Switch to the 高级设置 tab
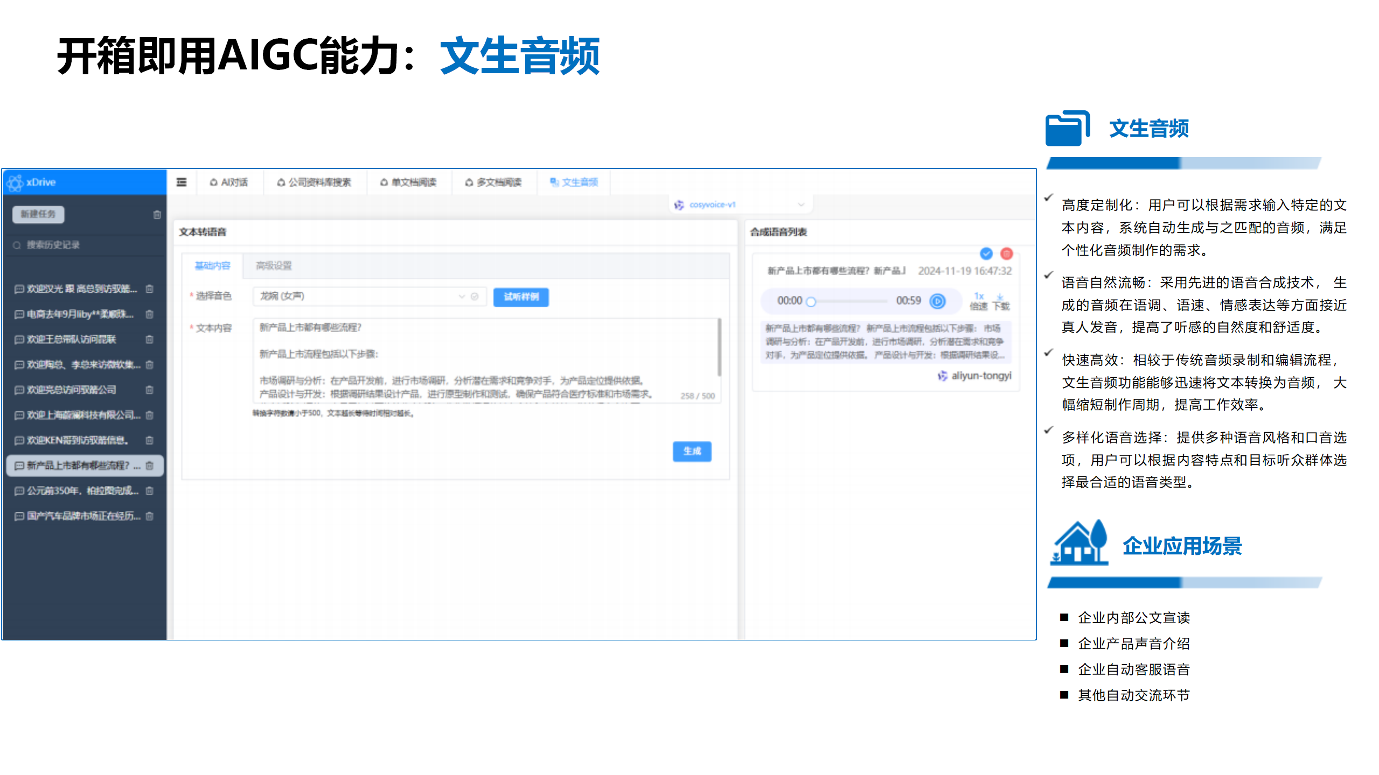The image size is (1379, 775). click(x=274, y=265)
